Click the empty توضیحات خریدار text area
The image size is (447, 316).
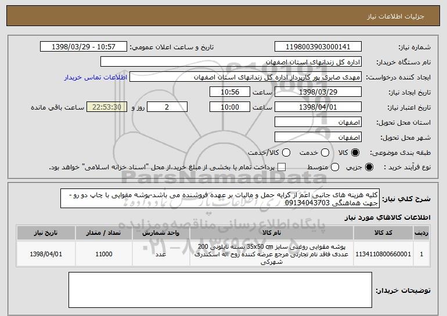[x=220, y=290]
